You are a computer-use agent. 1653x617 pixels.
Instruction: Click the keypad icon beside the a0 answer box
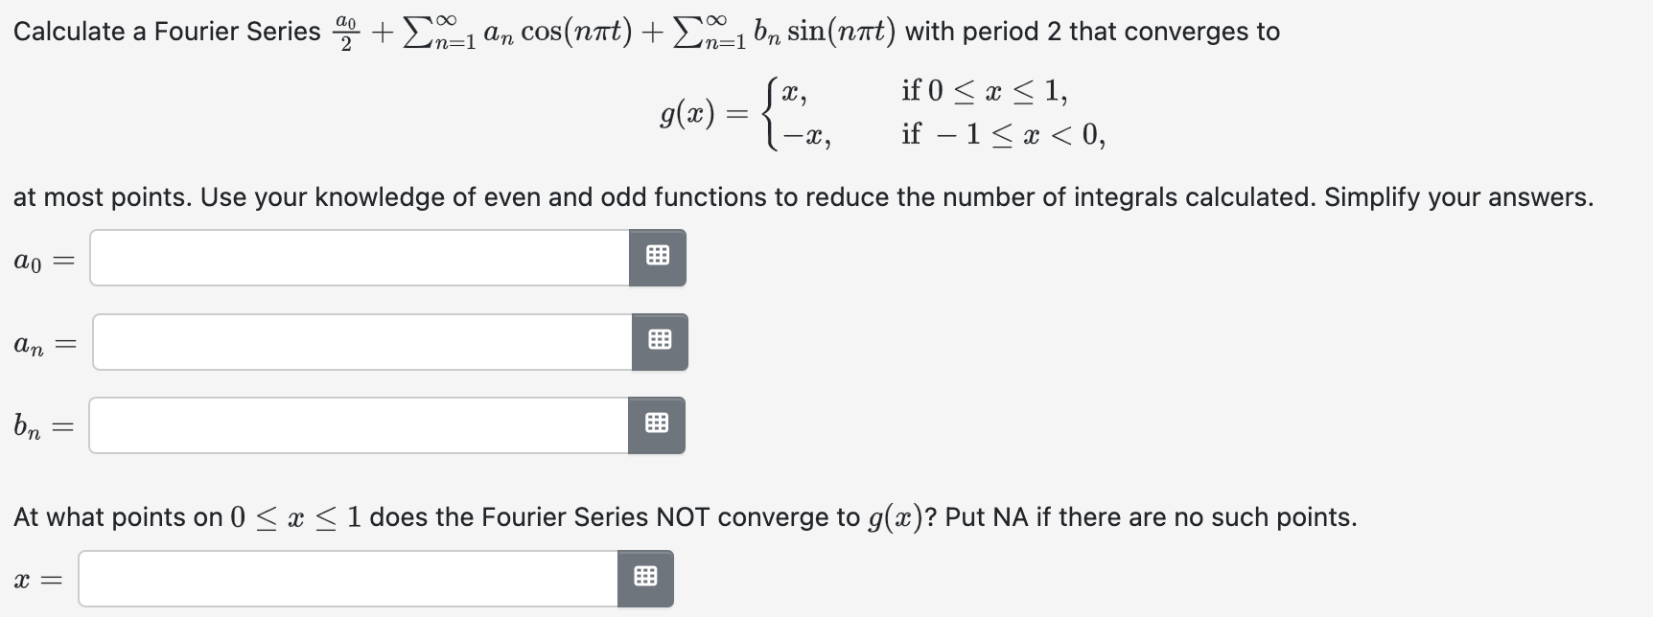(x=658, y=257)
